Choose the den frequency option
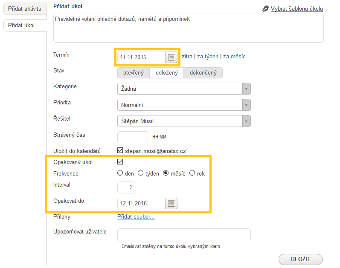This screenshot has width=340, height=268. tap(120, 173)
